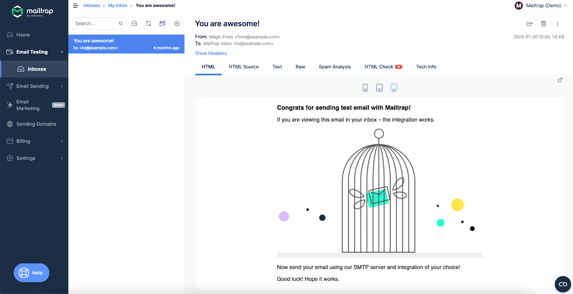Open Sending Domains in the sidebar

pos(34,124)
